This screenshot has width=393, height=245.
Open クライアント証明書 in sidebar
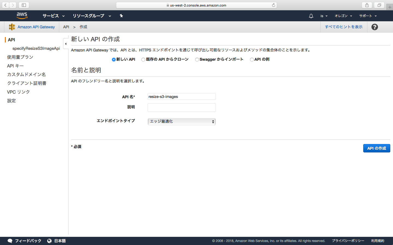(x=27, y=83)
